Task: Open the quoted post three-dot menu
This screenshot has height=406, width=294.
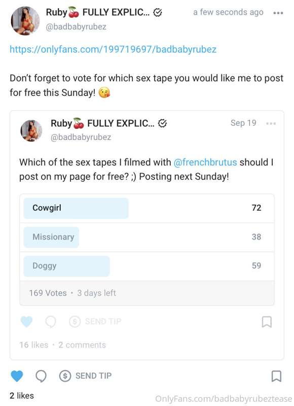Action: (271, 123)
